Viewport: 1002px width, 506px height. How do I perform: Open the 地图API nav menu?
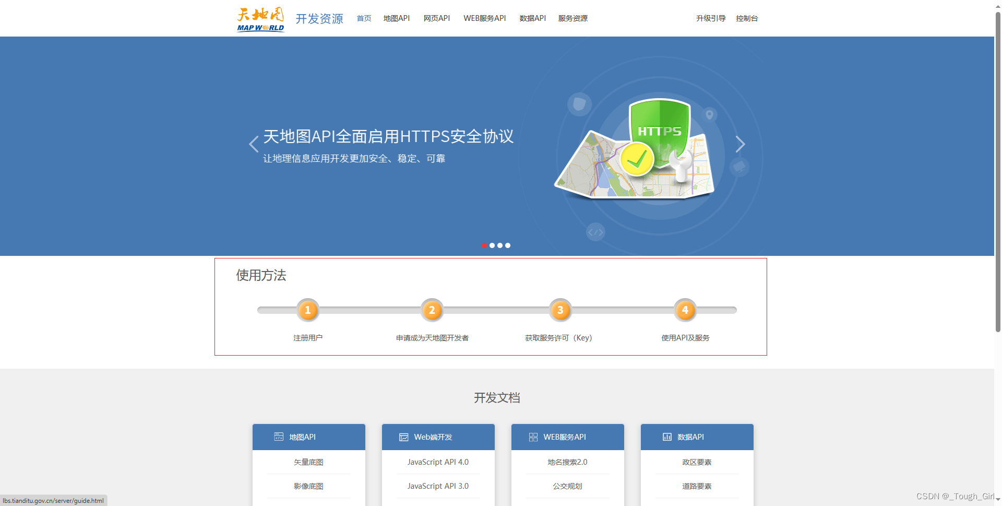point(397,18)
